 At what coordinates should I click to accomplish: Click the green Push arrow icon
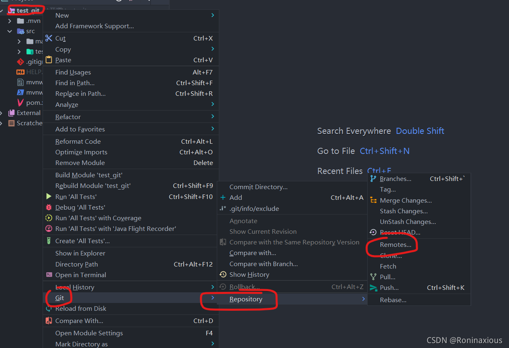tap(373, 288)
